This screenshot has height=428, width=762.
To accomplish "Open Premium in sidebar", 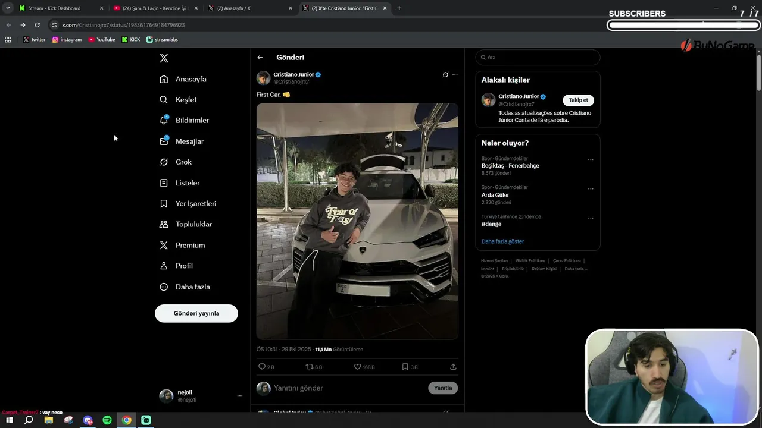I will point(182,245).
